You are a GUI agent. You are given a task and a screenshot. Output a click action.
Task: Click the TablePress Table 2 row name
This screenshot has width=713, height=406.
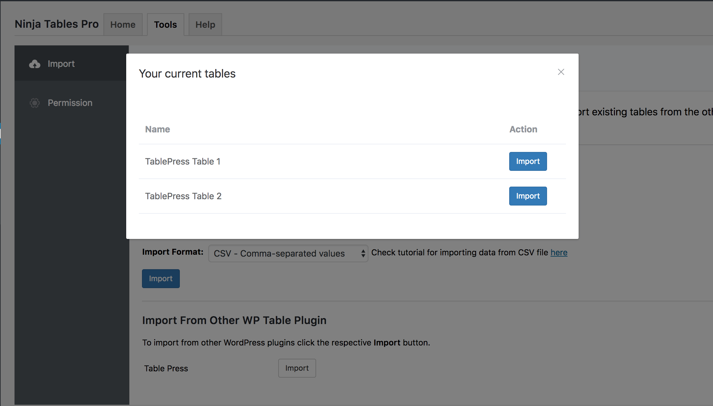click(x=183, y=196)
